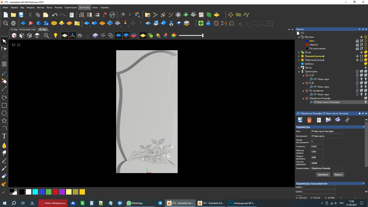Select the text tool (T)
The height and width of the screenshot is (207, 368).
coord(4,136)
